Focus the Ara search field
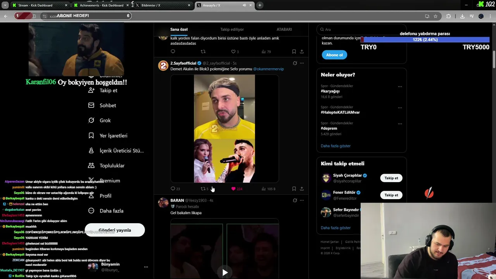This screenshot has width=496, height=279. click(362, 29)
